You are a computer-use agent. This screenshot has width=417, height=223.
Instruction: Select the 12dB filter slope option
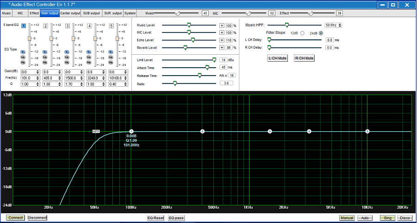[302, 33]
